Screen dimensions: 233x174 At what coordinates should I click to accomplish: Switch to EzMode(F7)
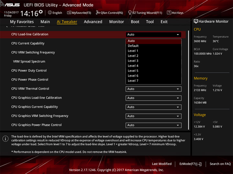(x=190, y=164)
